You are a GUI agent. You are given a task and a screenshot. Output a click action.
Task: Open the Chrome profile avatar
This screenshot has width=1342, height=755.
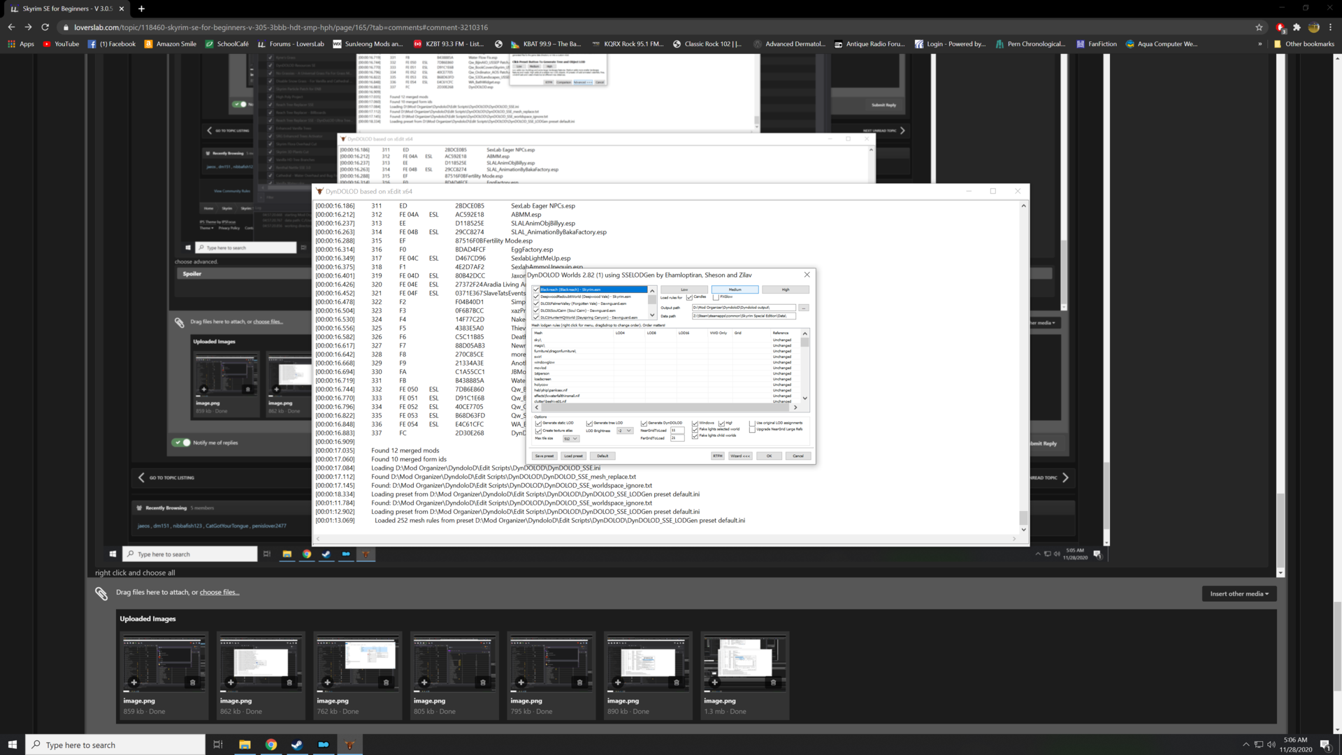(1313, 27)
